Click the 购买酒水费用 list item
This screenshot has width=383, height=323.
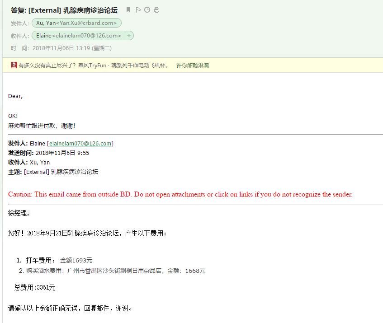tap(115, 271)
